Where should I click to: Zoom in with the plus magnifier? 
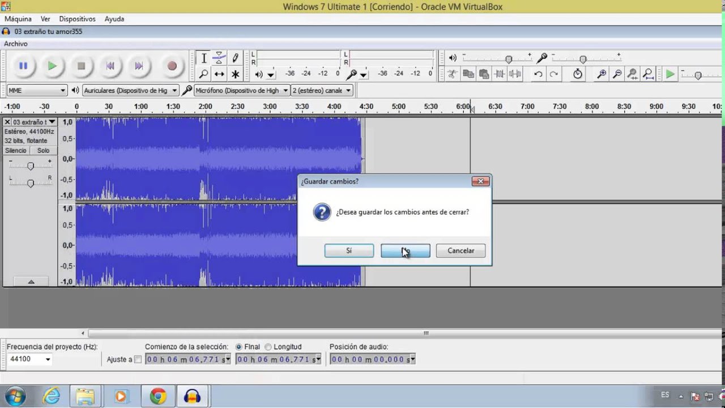click(602, 74)
